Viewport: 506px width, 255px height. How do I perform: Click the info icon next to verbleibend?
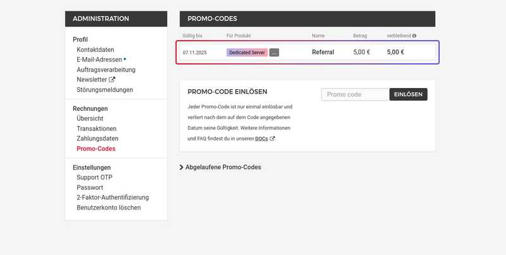pyautogui.click(x=414, y=36)
